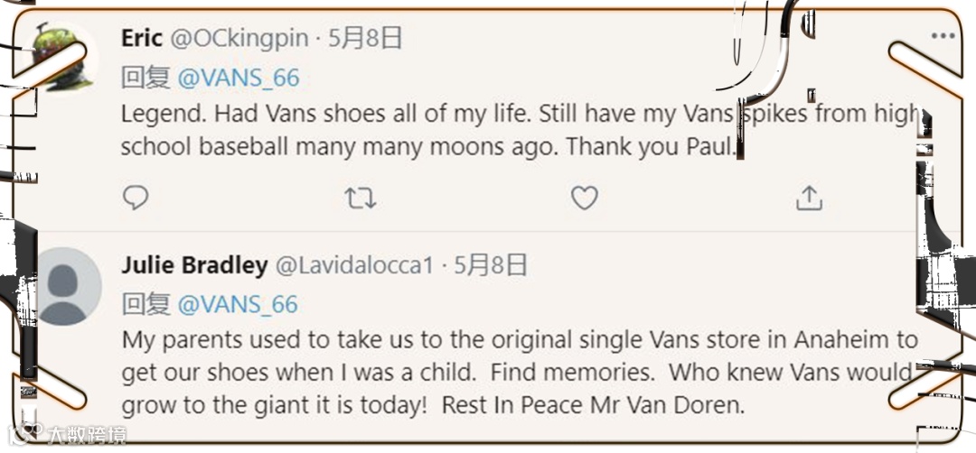Open the Julie Bradley display name link
This screenshot has width=976, height=453.
point(194,265)
